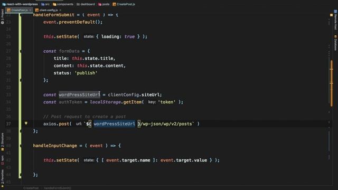Screen dimensions: 338x190
Task: Click the yellow lightbulb intention icon
Action: click(x=26, y=123)
